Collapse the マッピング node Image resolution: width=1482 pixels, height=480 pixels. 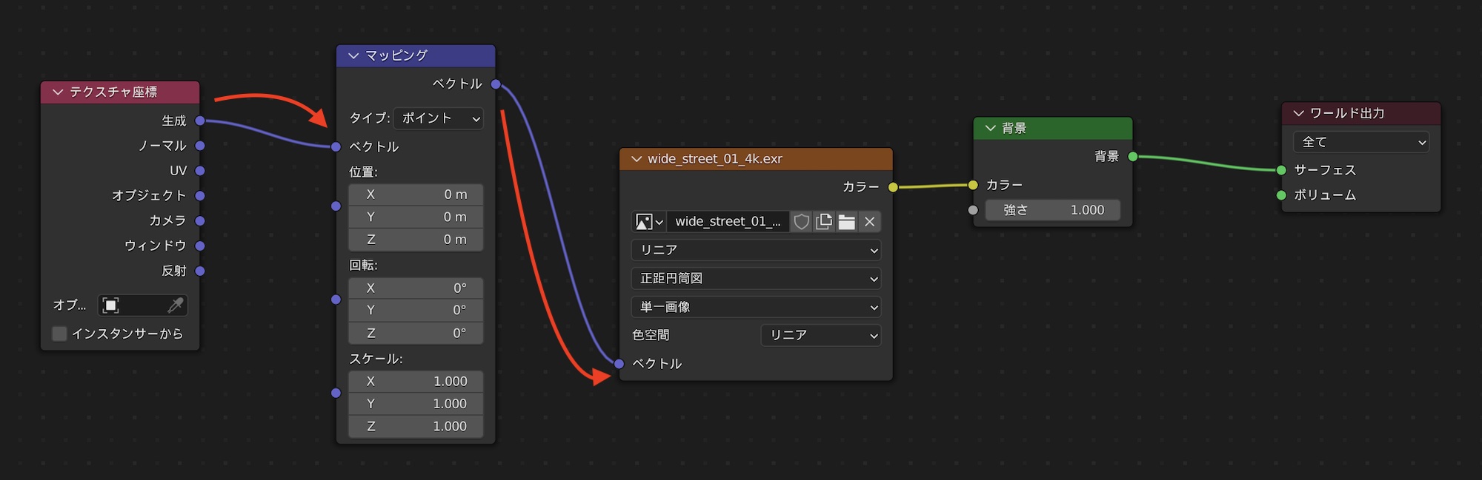[x=353, y=55]
